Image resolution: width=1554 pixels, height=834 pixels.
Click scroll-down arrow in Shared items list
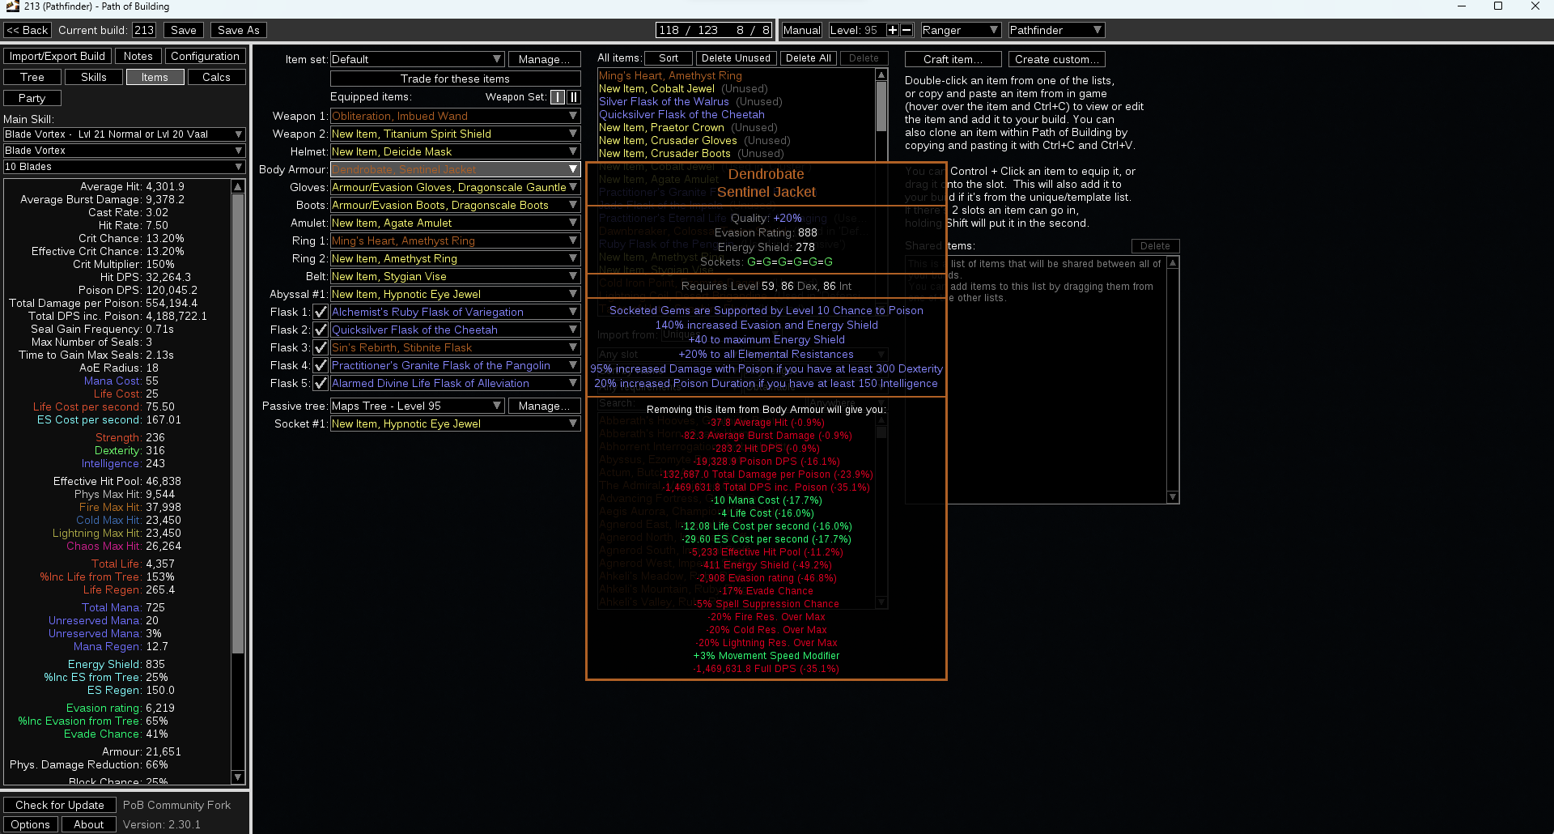click(x=1173, y=497)
